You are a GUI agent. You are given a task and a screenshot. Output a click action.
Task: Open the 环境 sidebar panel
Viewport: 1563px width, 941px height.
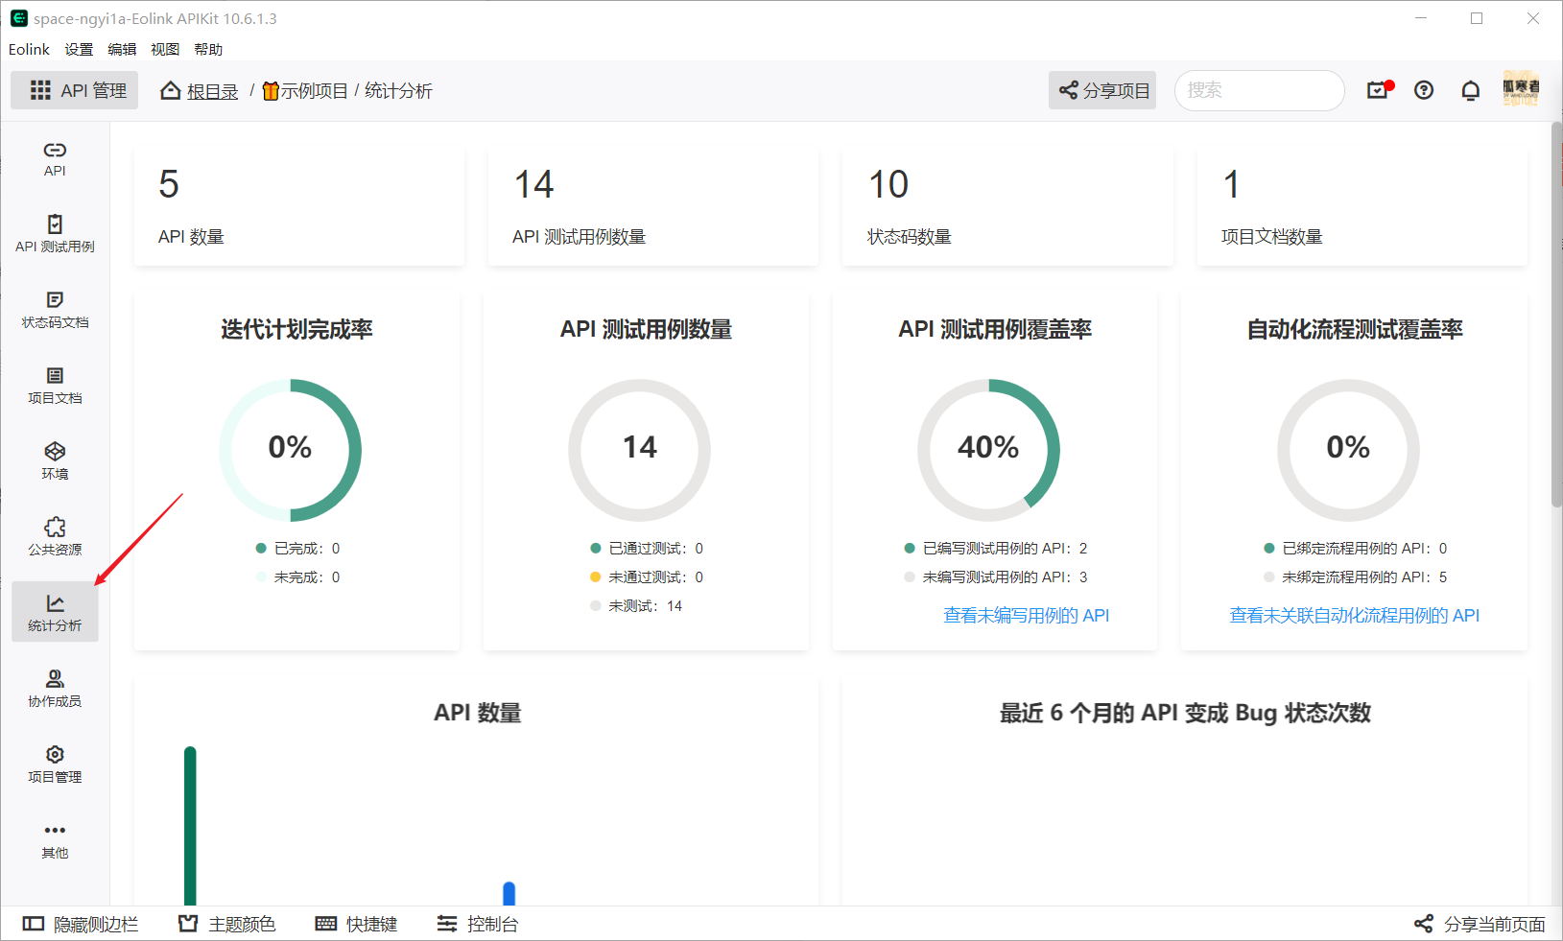55,460
